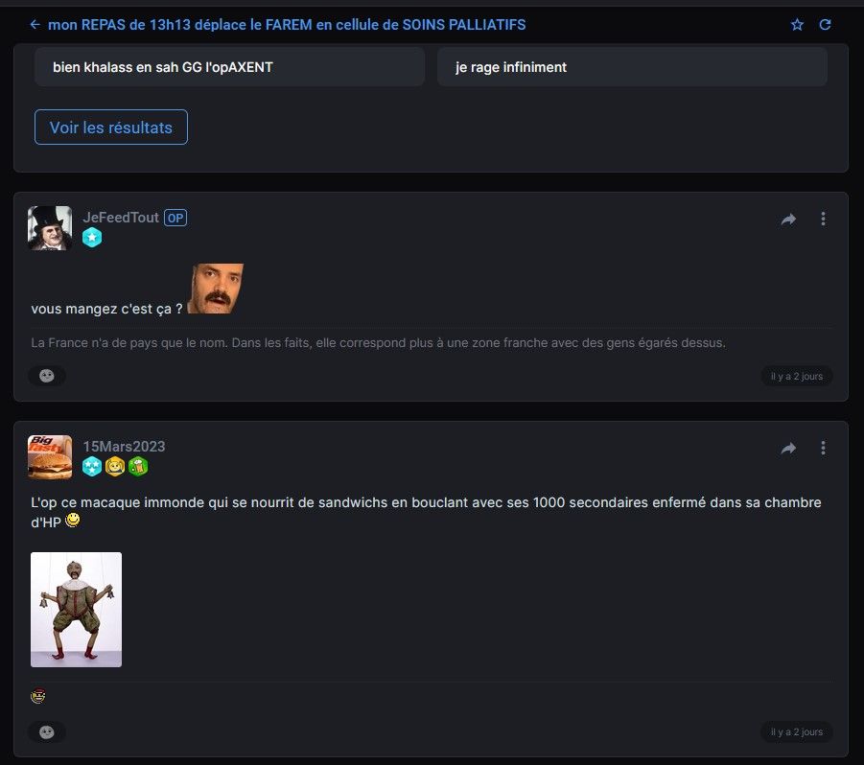Click the smiley emoji after "d'HP"
Viewport: 864px width, 765px height.
pos(73,520)
